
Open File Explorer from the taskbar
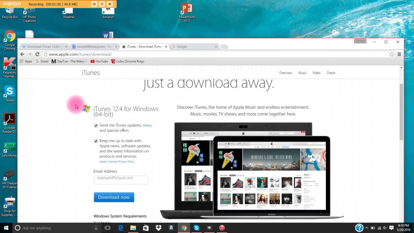coord(133,228)
